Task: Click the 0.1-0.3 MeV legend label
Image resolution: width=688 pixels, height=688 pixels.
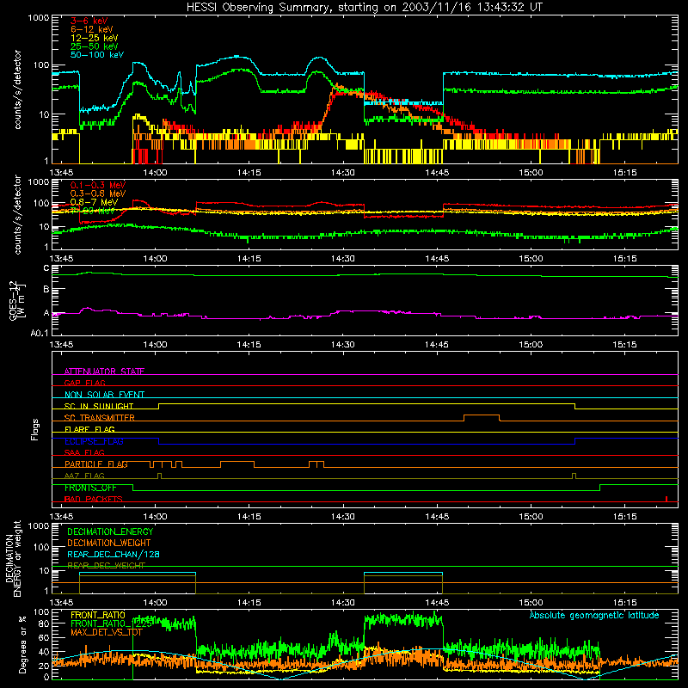Action: click(98, 185)
